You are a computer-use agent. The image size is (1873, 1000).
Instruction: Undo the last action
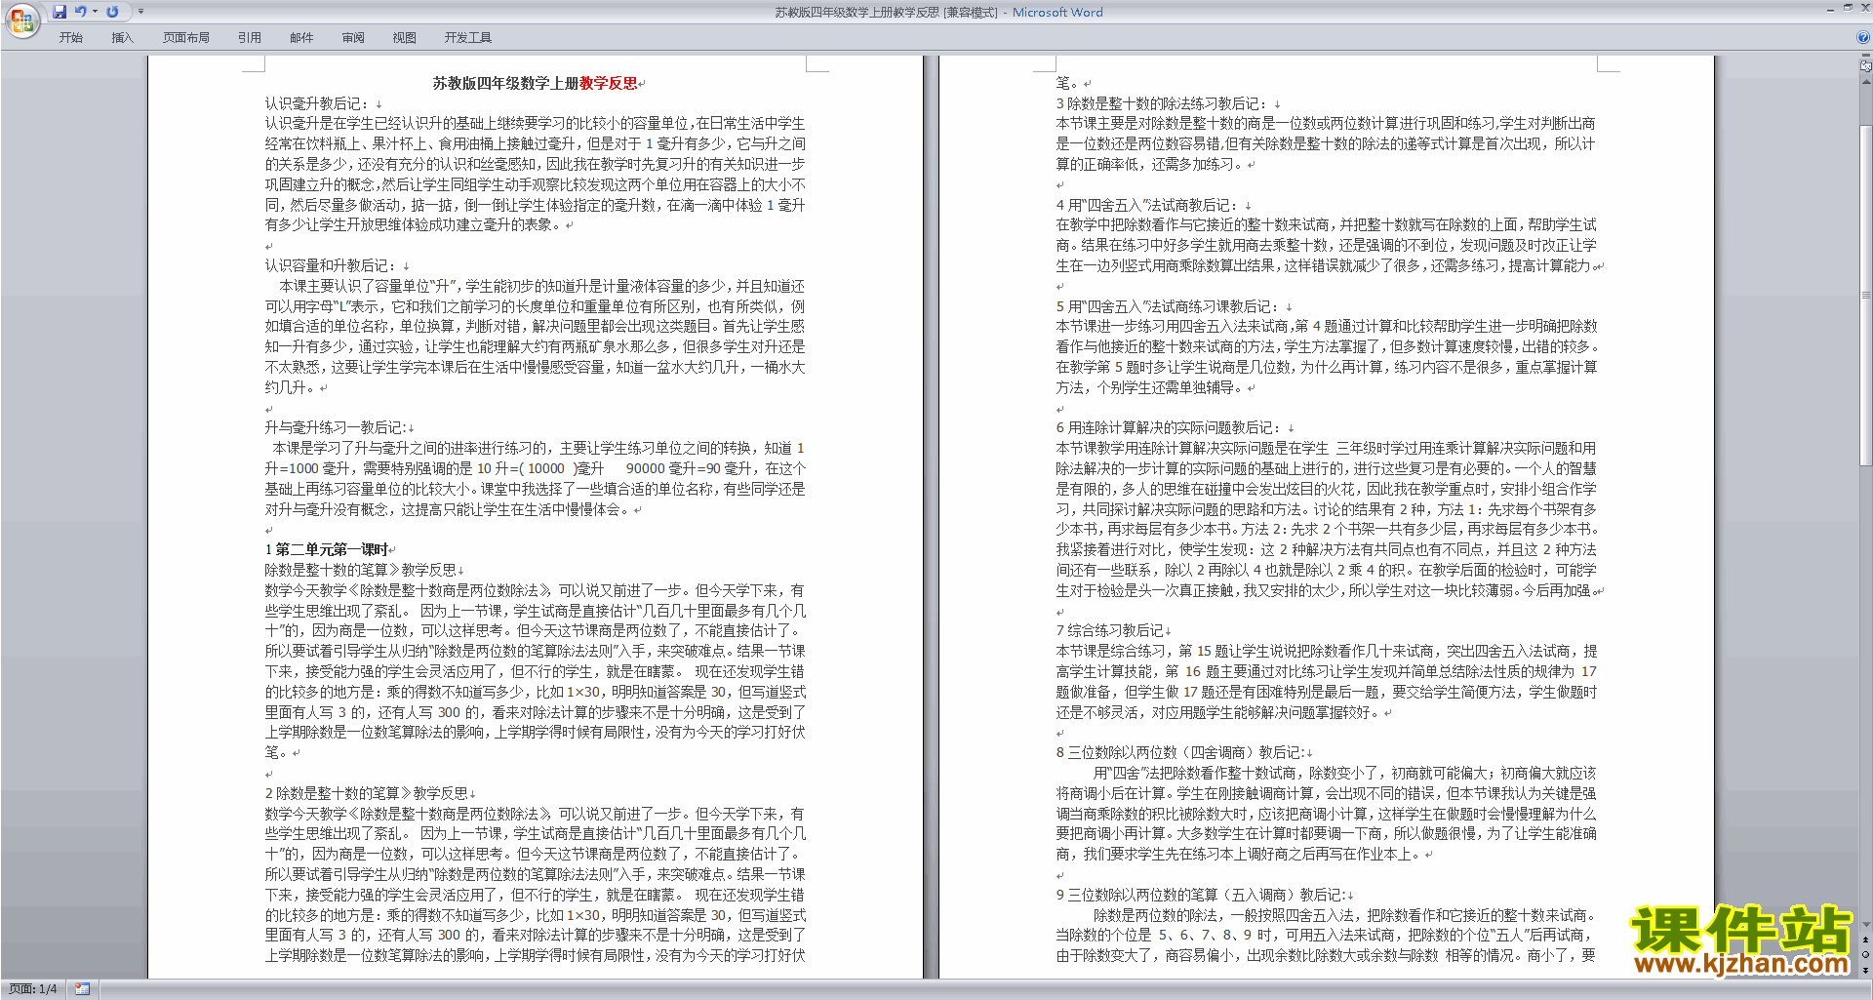tap(81, 12)
